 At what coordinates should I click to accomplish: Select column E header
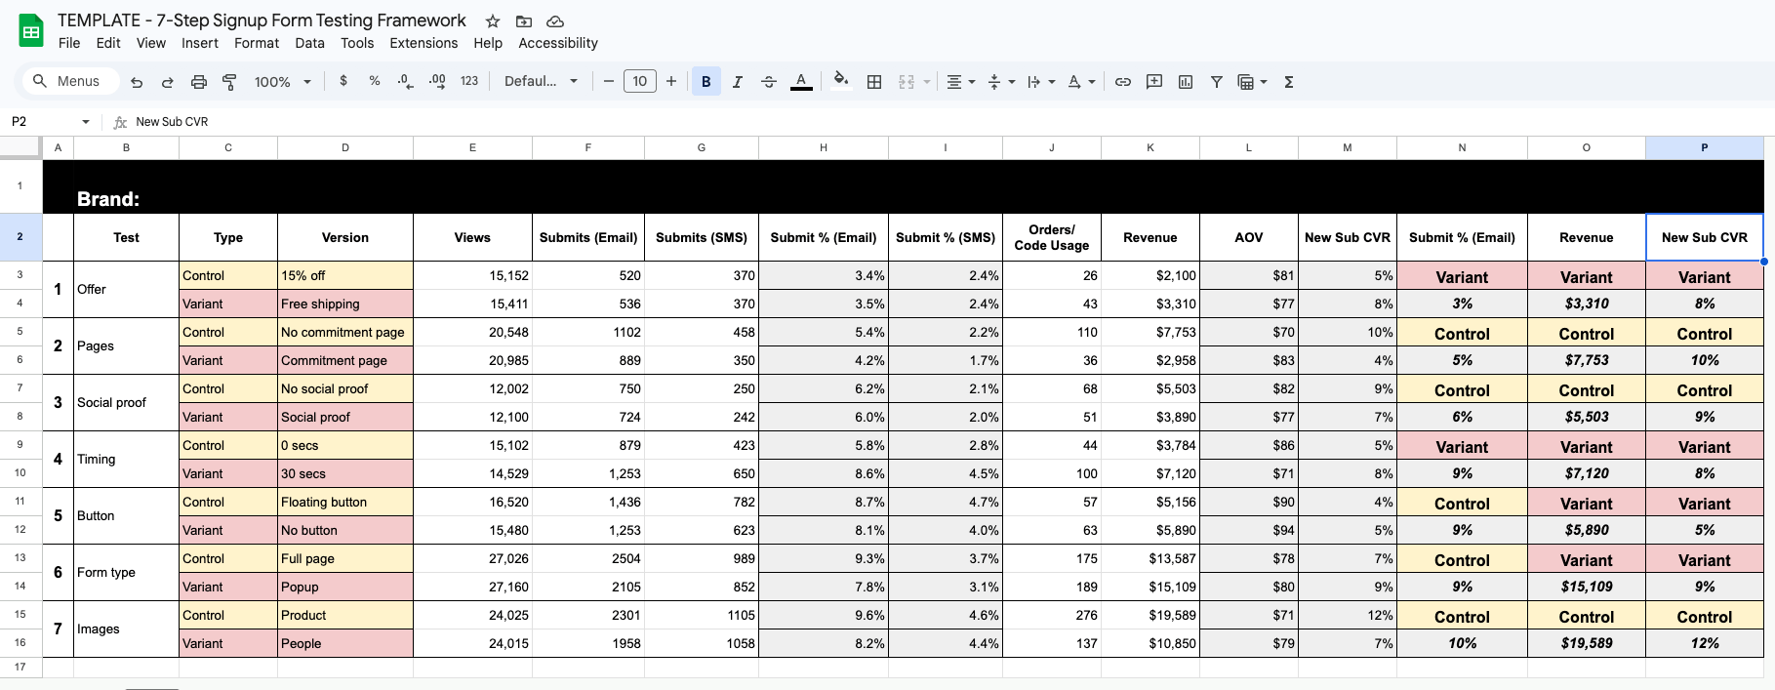click(472, 147)
